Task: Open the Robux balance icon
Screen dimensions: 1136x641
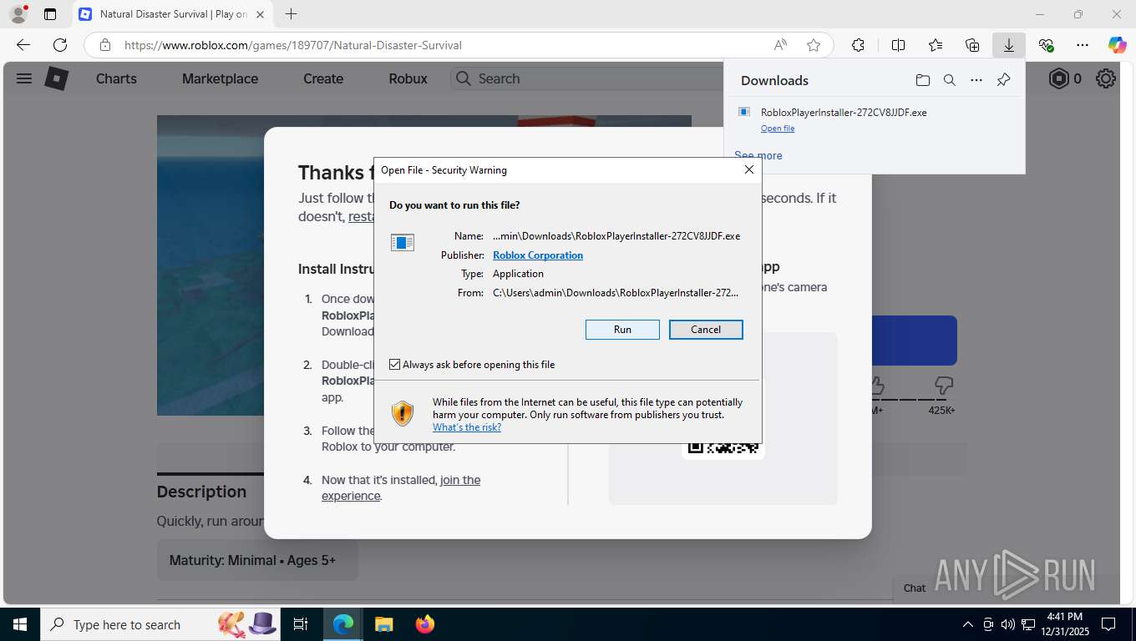Action: [x=1059, y=78]
